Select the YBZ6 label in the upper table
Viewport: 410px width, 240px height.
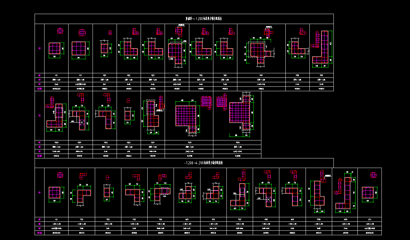tap(225, 76)
